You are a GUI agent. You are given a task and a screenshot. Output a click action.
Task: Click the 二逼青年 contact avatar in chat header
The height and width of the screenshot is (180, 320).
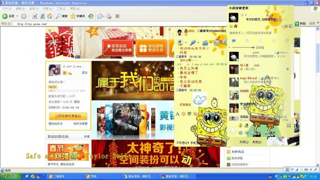[x=180, y=32]
